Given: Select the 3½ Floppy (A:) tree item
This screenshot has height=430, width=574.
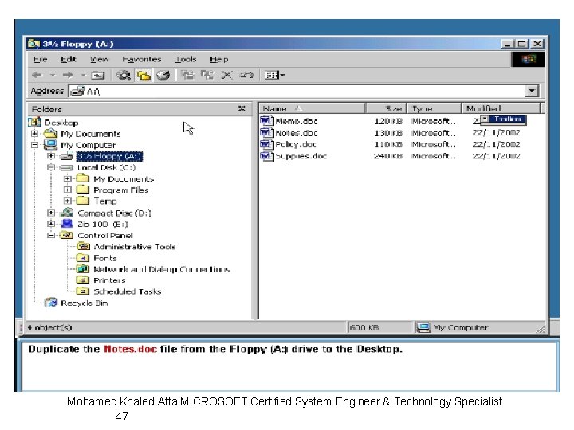Looking at the screenshot, I should pos(109,157).
